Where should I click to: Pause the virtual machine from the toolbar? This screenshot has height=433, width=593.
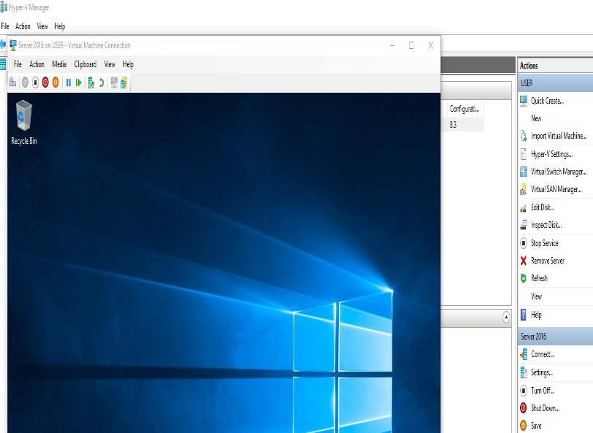click(69, 82)
